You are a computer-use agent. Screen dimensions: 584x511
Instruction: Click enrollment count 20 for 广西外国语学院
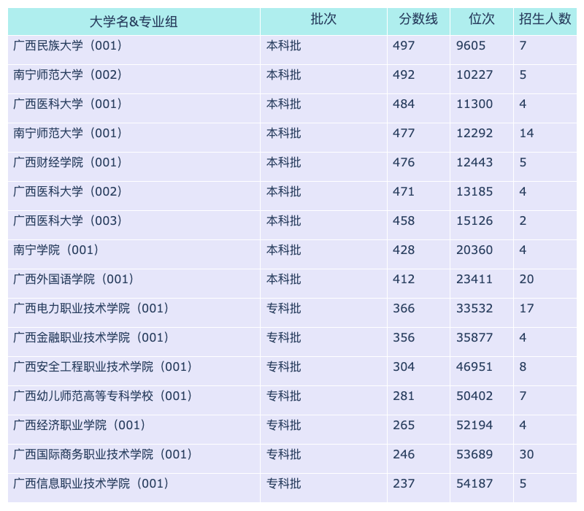(526, 279)
